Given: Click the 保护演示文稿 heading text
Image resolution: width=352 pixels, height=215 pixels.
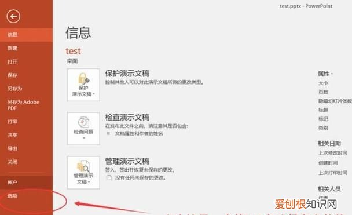Looking at the screenshot, I should click(x=127, y=74).
